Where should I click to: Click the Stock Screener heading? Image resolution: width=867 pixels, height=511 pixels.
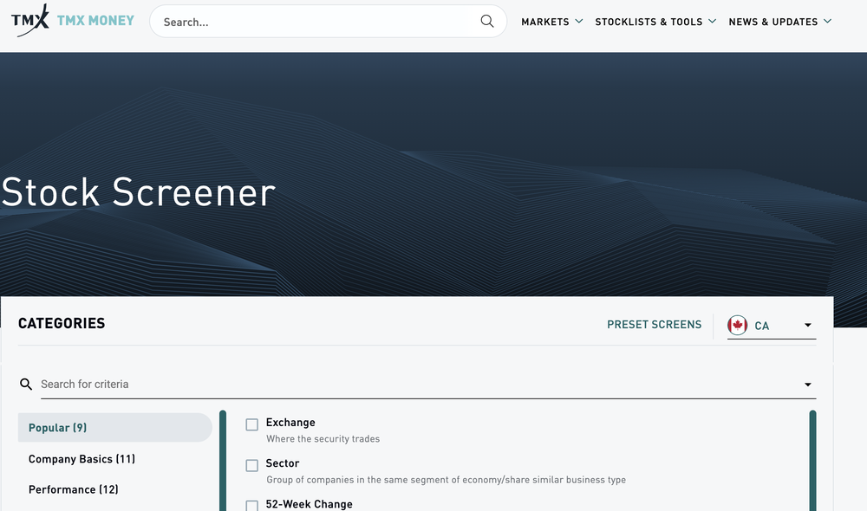point(138,192)
